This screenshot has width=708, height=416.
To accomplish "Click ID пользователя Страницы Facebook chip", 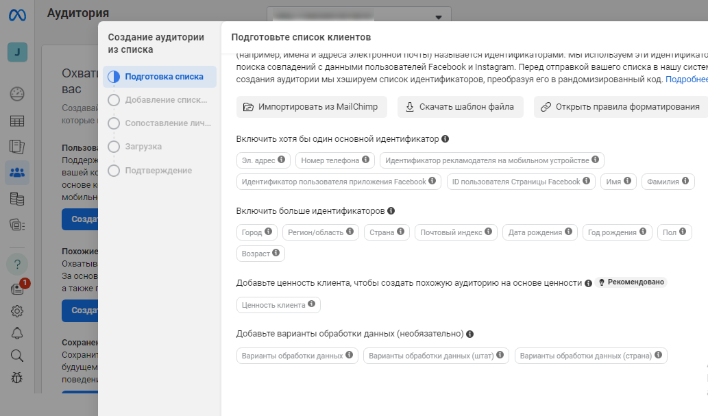I will click(x=521, y=182).
